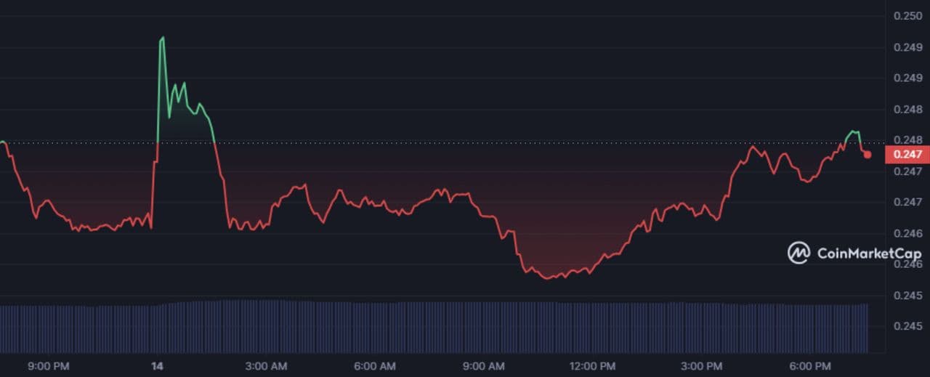
Task: Click the red dot at the line's end
Action: point(867,154)
